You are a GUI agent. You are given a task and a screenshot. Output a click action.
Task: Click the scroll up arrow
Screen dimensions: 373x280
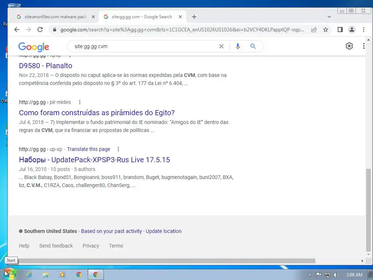click(x=368, y=40)
